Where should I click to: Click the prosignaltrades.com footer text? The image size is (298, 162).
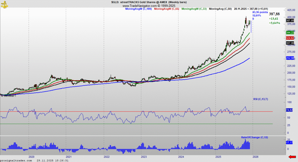[16, 161]
